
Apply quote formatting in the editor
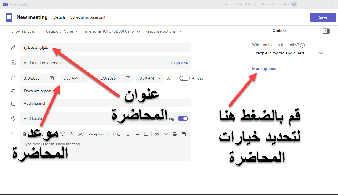(157, 134)
